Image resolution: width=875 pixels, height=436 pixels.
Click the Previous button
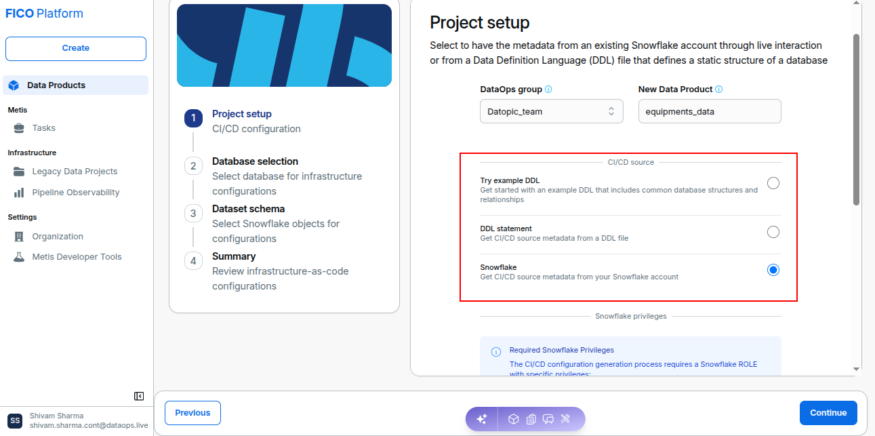pyautogui.click(x=192, y=413)
